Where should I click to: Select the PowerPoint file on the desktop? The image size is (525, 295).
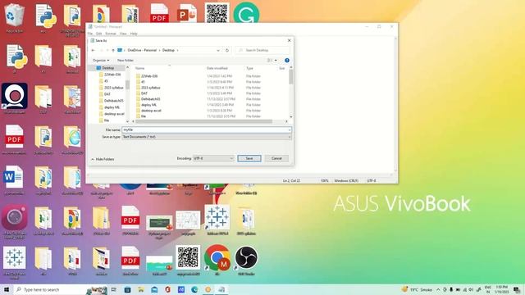click(x=187, y=14)
